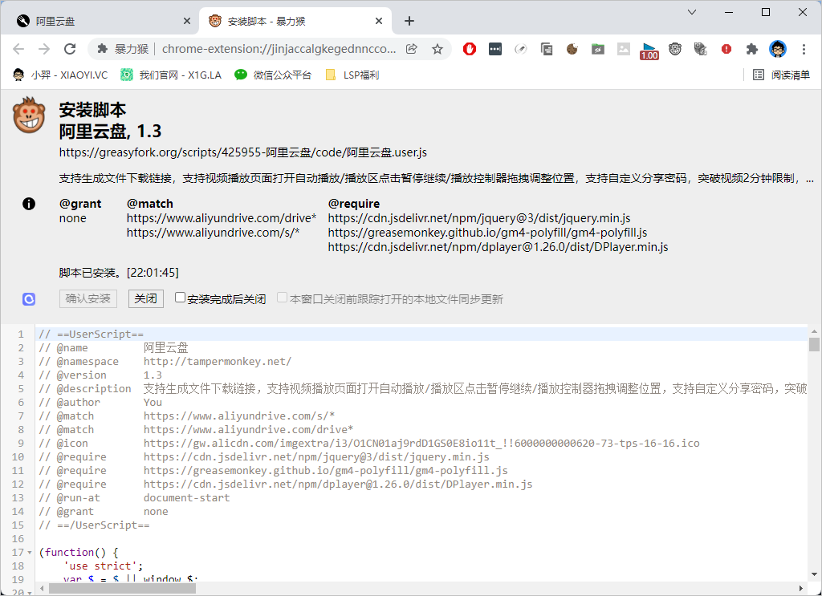Open the tab search chevron in title bar
822x596 pixels.
tap(691, 12)
